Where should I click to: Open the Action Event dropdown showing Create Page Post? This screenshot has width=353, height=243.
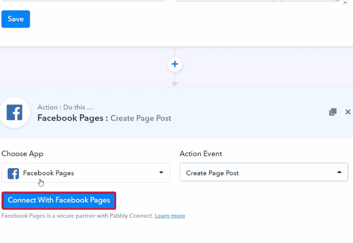tap(264, 172)
